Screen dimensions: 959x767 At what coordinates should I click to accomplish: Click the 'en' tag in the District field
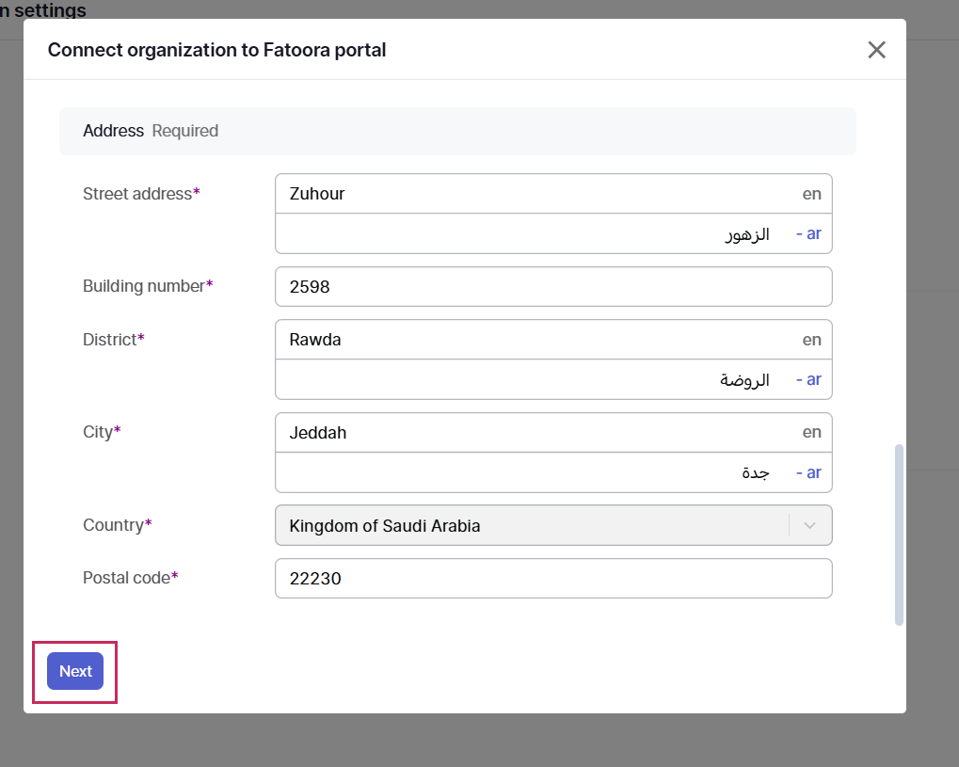(811, 340)
